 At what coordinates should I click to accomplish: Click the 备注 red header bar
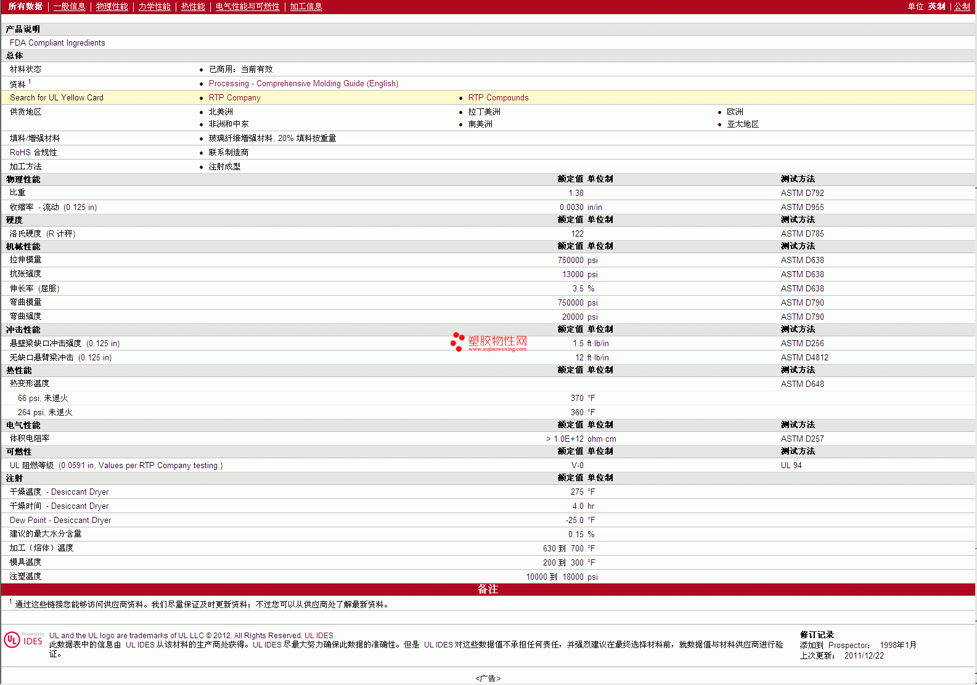tap(488, 589)
